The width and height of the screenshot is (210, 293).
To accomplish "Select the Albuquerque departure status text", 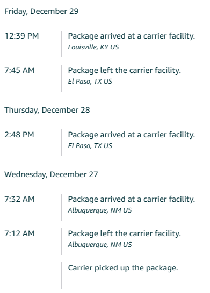I will (125, 234).
